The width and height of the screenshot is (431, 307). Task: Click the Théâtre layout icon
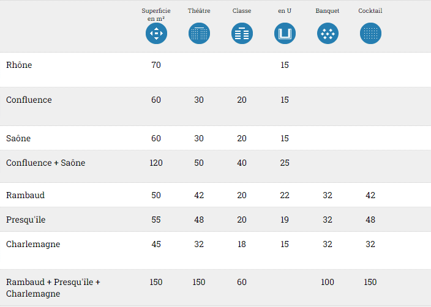click(199, 33)
